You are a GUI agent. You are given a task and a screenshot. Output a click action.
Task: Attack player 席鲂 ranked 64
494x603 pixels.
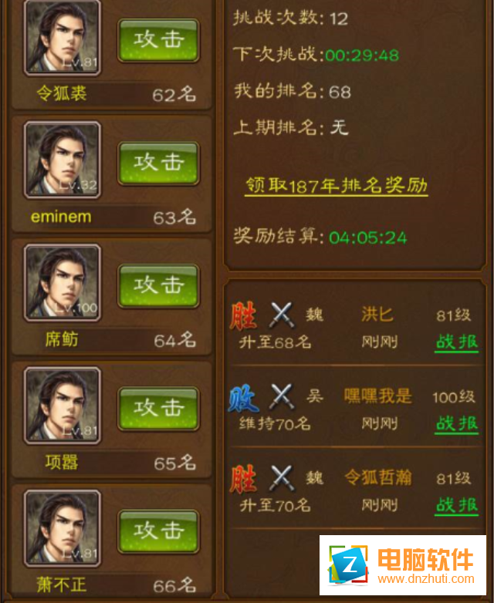coord(158,286)
